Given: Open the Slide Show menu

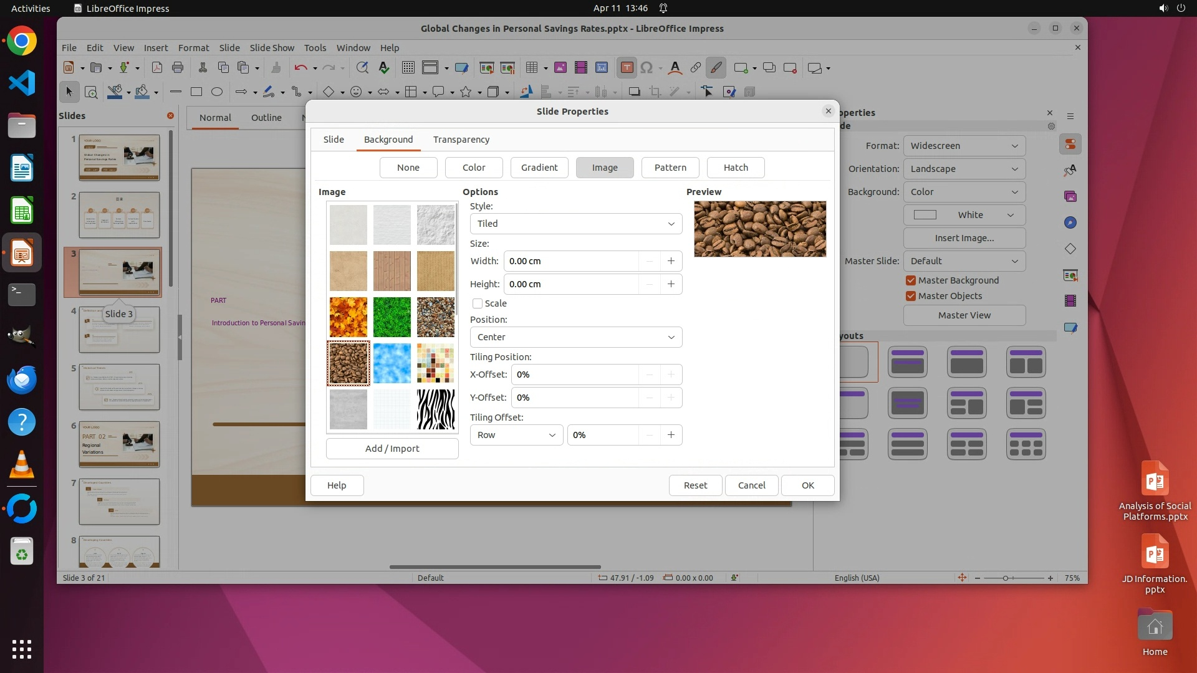Looking at the screenshot, I should tap(272, 48).
